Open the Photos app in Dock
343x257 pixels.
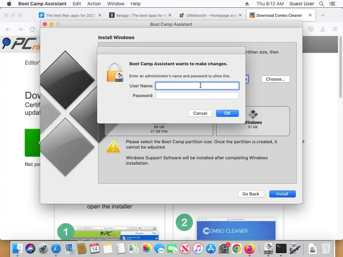[x=146, y=249]
